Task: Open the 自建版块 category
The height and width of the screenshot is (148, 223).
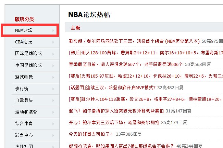Action: [24, 100]
